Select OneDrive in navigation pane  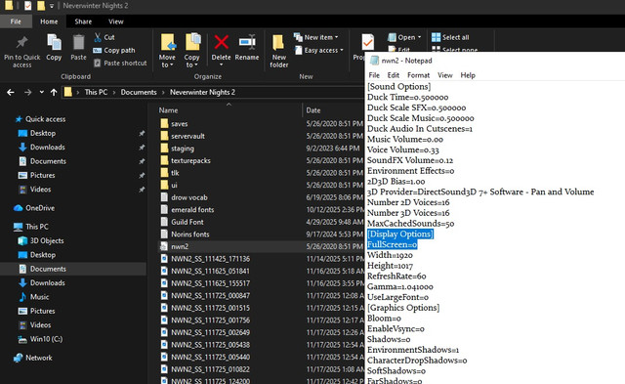34,208
